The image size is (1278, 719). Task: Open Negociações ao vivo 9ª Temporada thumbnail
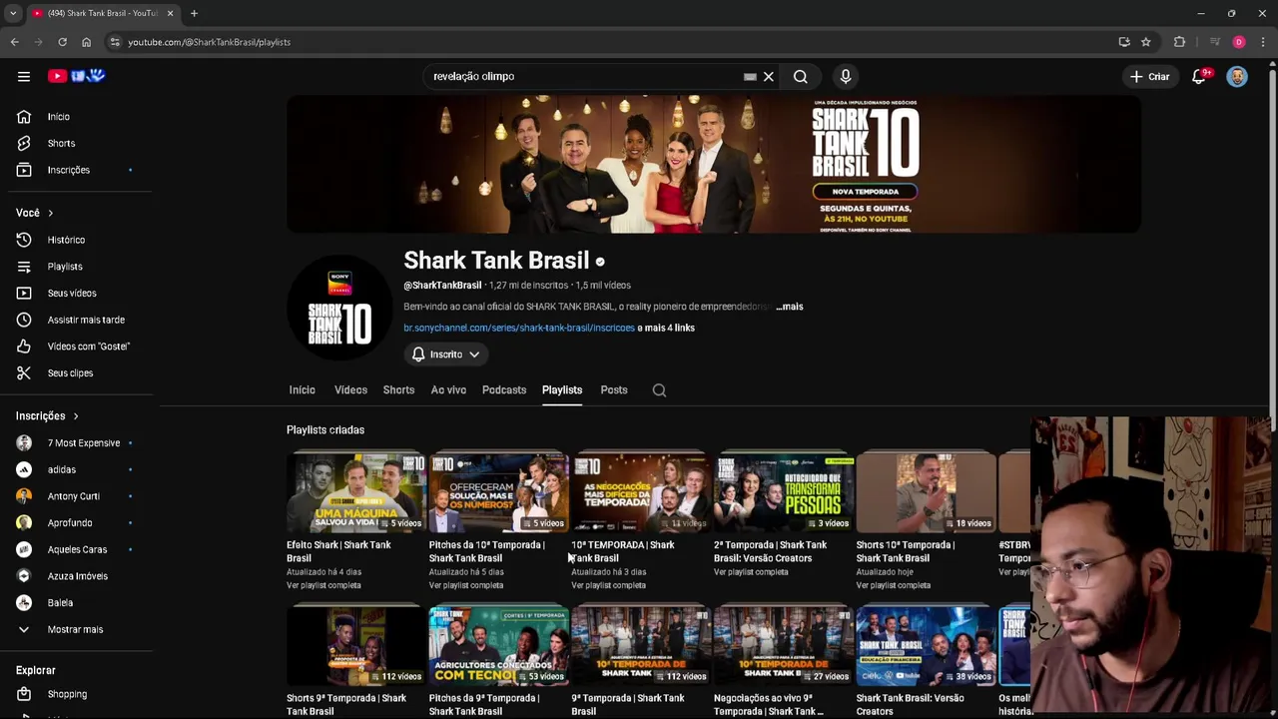click(784, 646)
